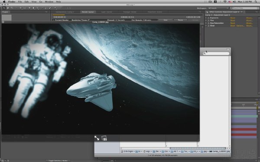Click the volume icon in menu bar
This screenshot has width=260, height=162.
coord(234,2)
